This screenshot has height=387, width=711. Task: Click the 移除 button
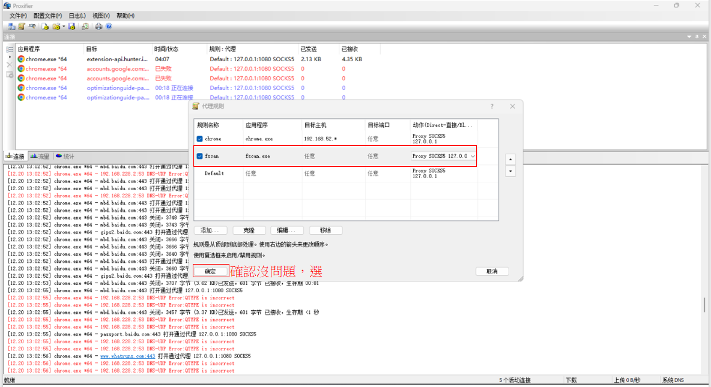pos(325,230)
